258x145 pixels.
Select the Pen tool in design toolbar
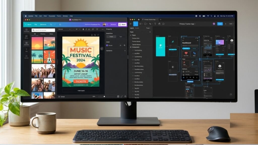[150, 24]
